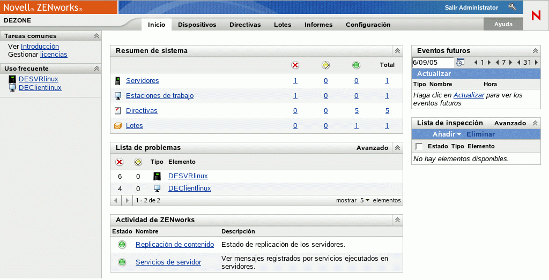Open the Introducción link
549x280 pixels.
[x=40, y=46]
